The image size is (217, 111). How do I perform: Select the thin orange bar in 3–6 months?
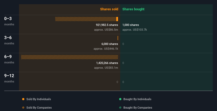[118, 38]
